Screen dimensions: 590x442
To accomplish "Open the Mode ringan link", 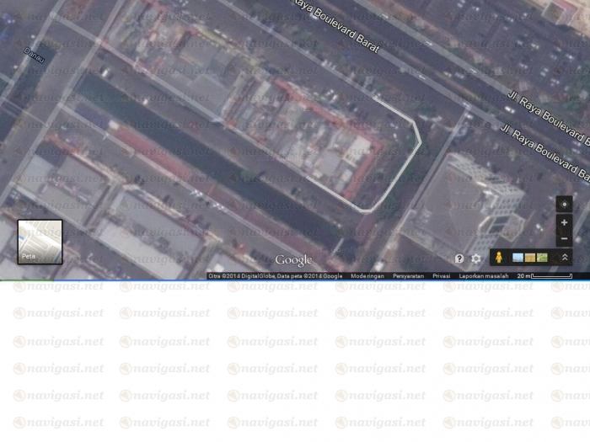I will (367, 275).
